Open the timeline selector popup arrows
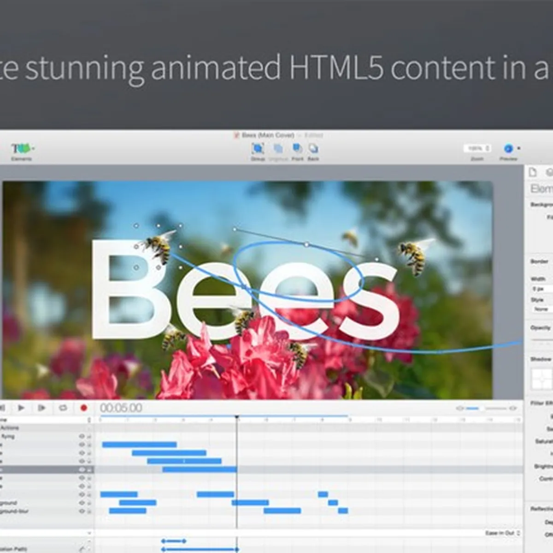 (89, 420)
